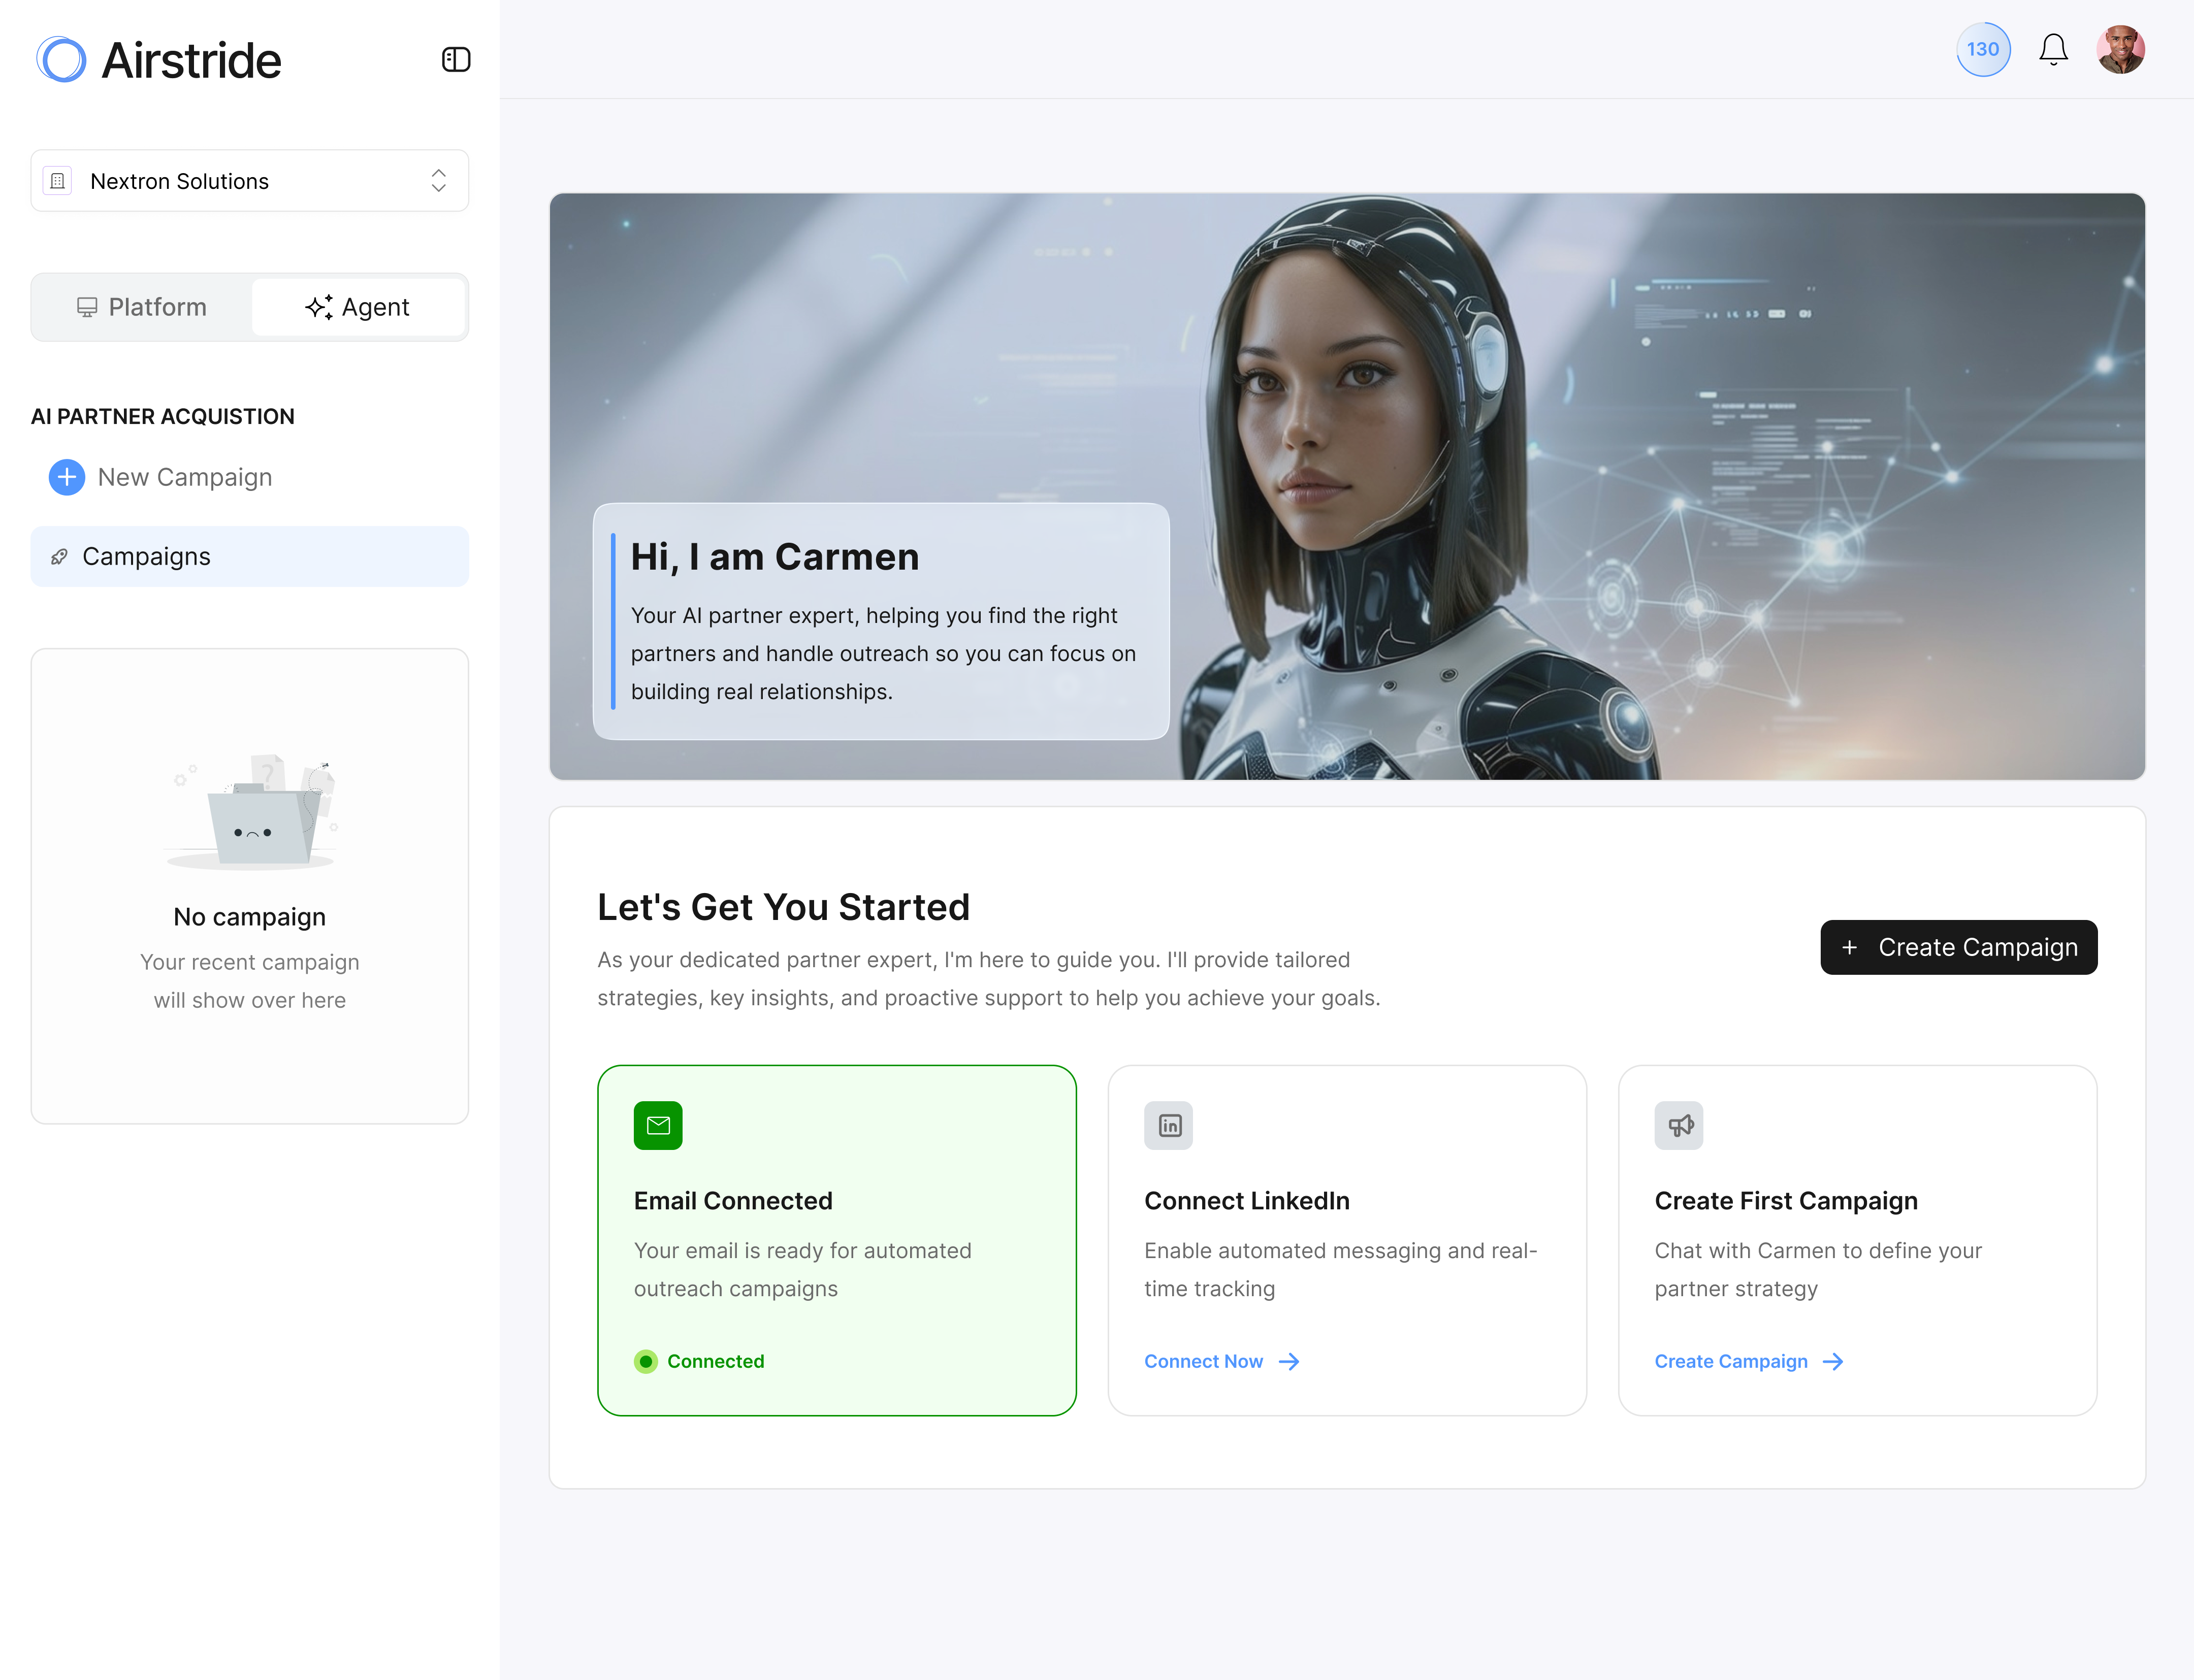This screenshot has height=1680, width=2194.
Task: Click the company building icon beside Nextron Solutions
Action: pos(57,180)
